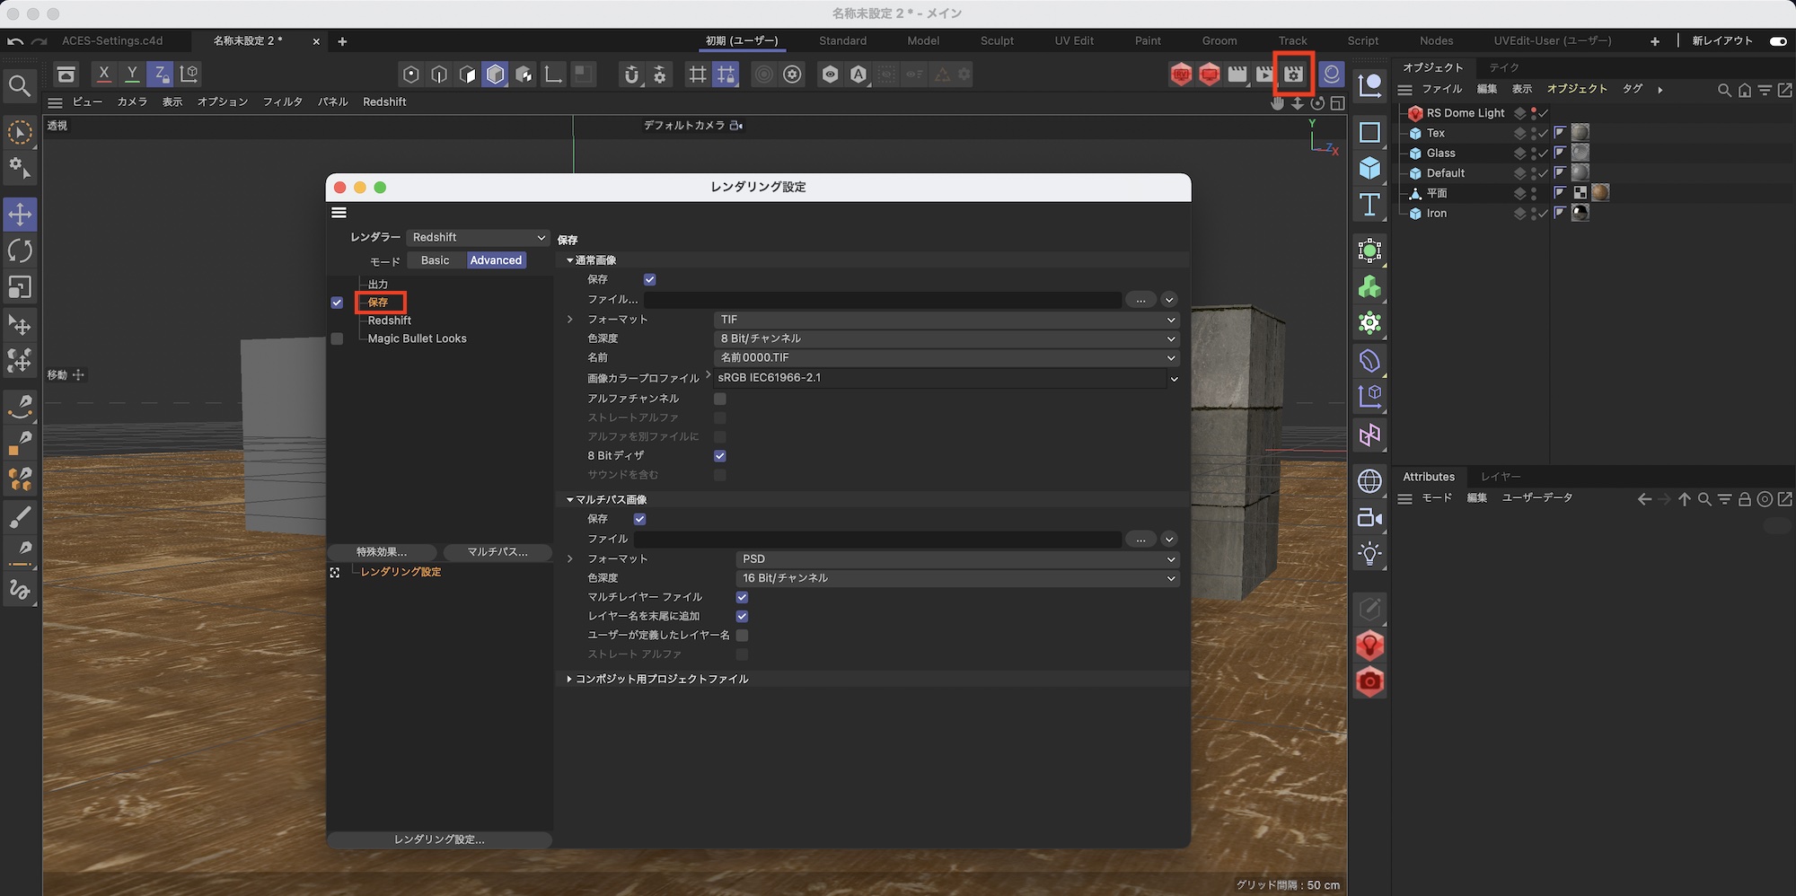Switch to the Sculpt layout tab
1796x896 pixels.
tap(997, 41)
